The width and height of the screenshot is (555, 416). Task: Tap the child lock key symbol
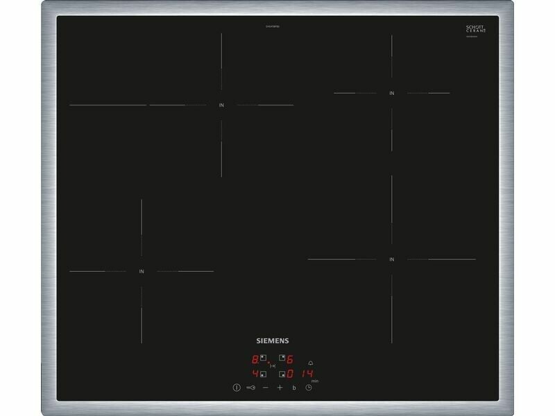pyautogui.click(x=250, y=388)
